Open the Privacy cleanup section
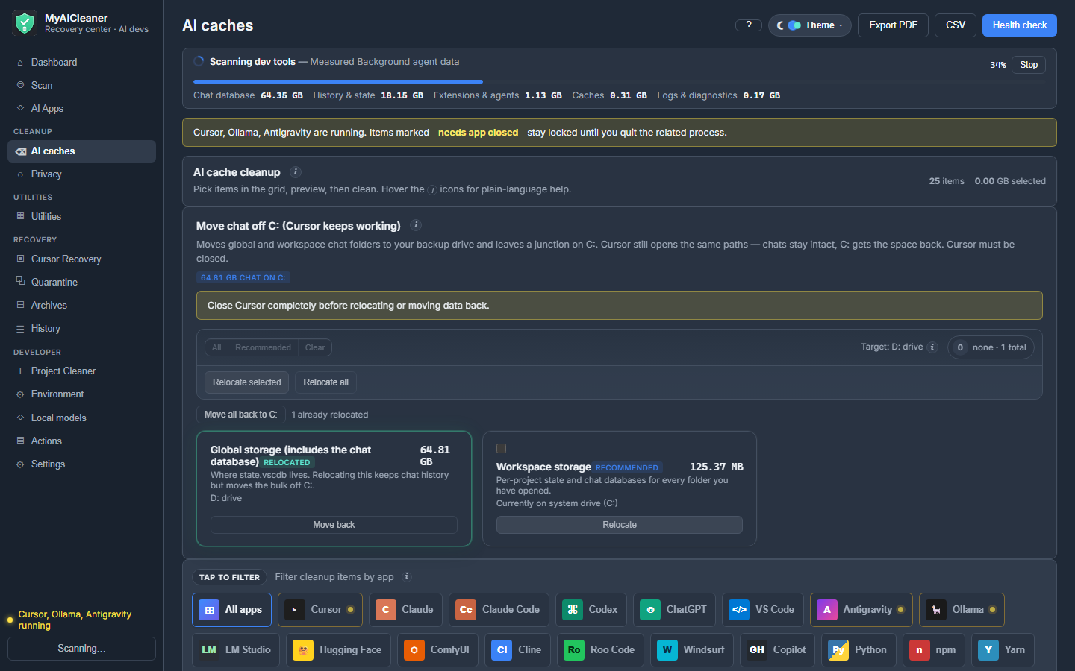This screenshot has width=1075, height=671. tap(81, 174)
